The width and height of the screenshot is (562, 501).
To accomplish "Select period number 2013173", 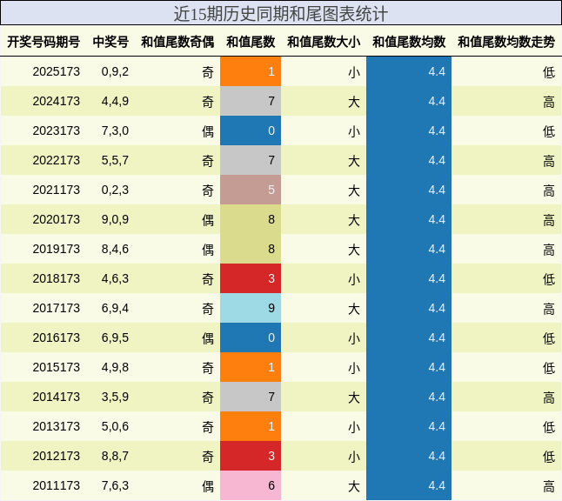I will click(x=57, y=426).
